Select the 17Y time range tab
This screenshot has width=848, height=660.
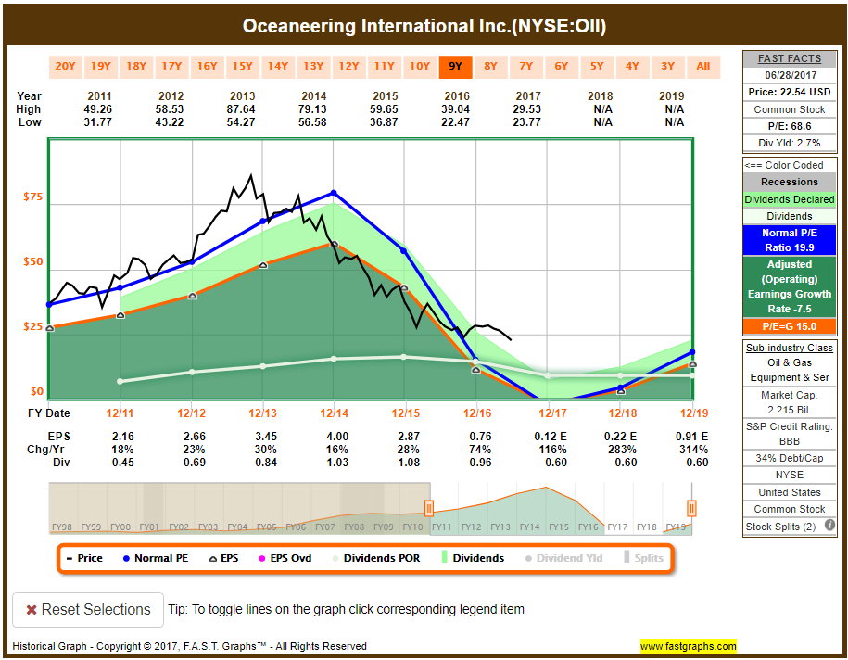[x=171, y=67]
